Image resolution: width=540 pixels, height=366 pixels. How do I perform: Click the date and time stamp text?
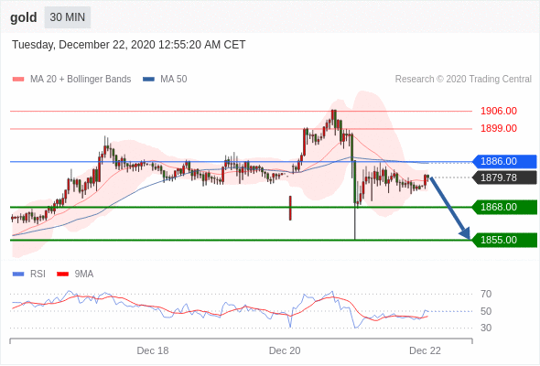click(129, 45)
